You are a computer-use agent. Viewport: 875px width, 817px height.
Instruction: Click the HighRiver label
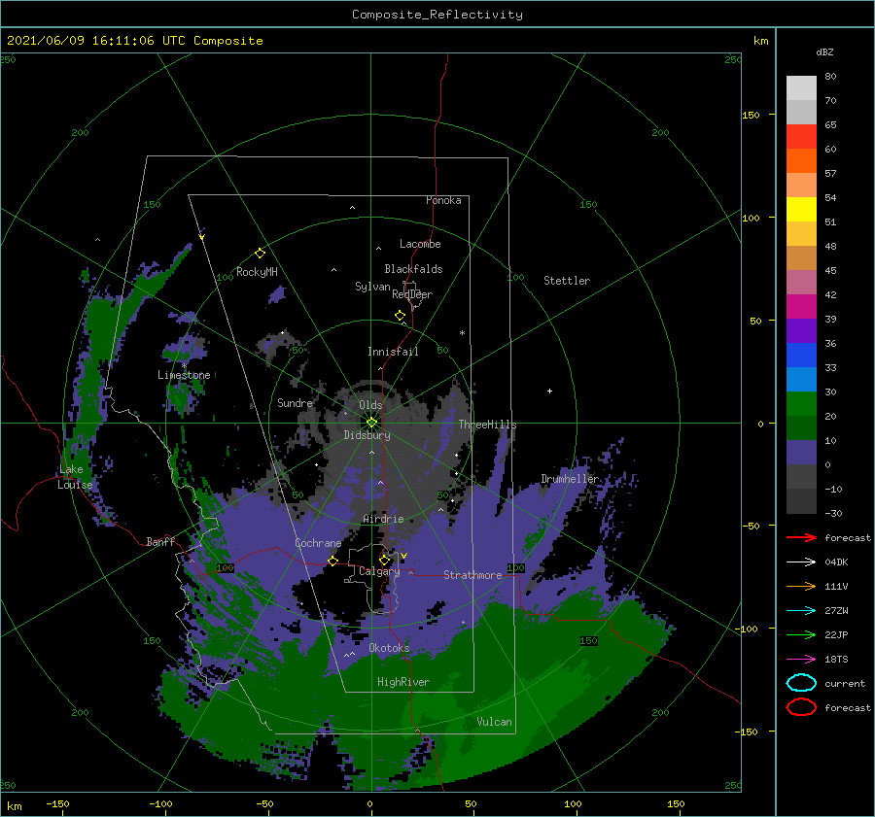403,682
